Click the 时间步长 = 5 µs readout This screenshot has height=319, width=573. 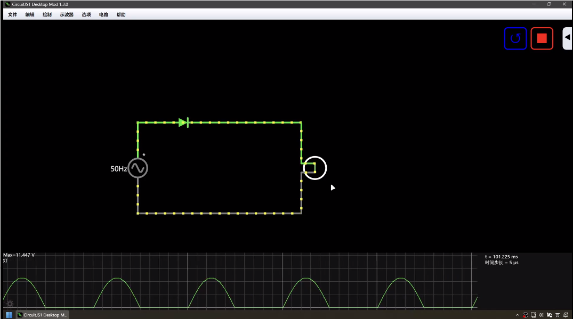(502, 263)
